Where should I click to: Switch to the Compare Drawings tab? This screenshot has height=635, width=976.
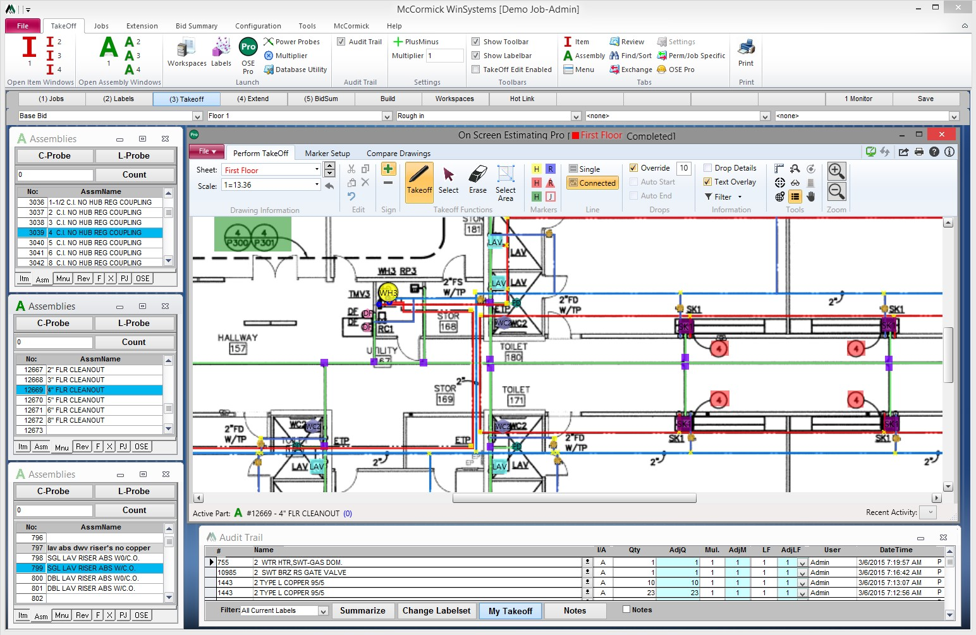tap(398, 154)
